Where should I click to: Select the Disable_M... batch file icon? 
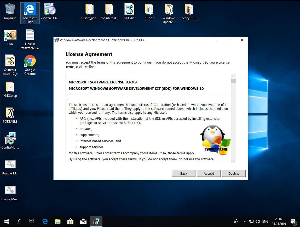tap(10, 167)
